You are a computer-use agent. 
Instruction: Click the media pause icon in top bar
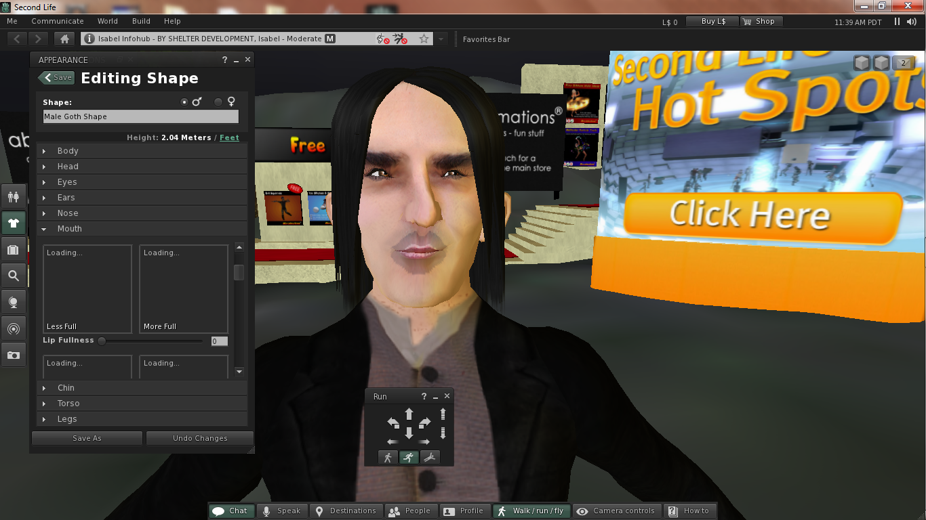pyautogui.click(x=898, y=22)
